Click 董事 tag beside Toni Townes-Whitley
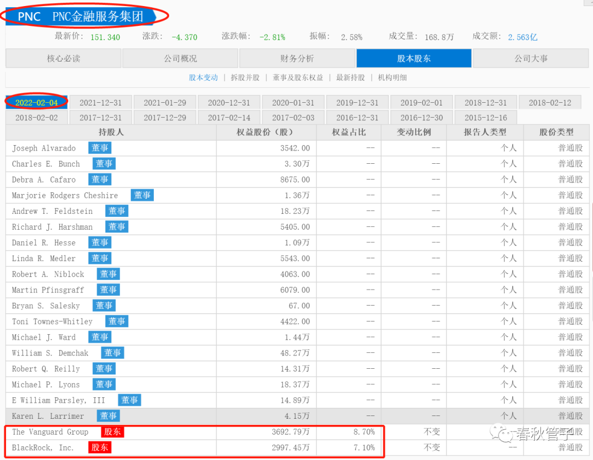 click(117, 322)
